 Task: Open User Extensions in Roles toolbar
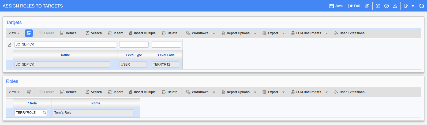point(349,92)
